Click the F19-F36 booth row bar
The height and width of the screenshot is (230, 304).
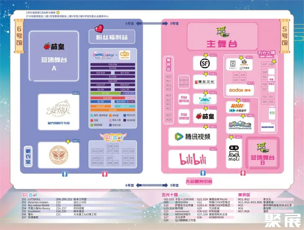[113, 65]
